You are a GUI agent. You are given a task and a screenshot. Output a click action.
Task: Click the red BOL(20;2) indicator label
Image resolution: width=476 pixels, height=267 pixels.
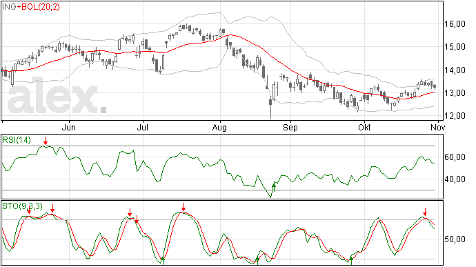[38, 7]
